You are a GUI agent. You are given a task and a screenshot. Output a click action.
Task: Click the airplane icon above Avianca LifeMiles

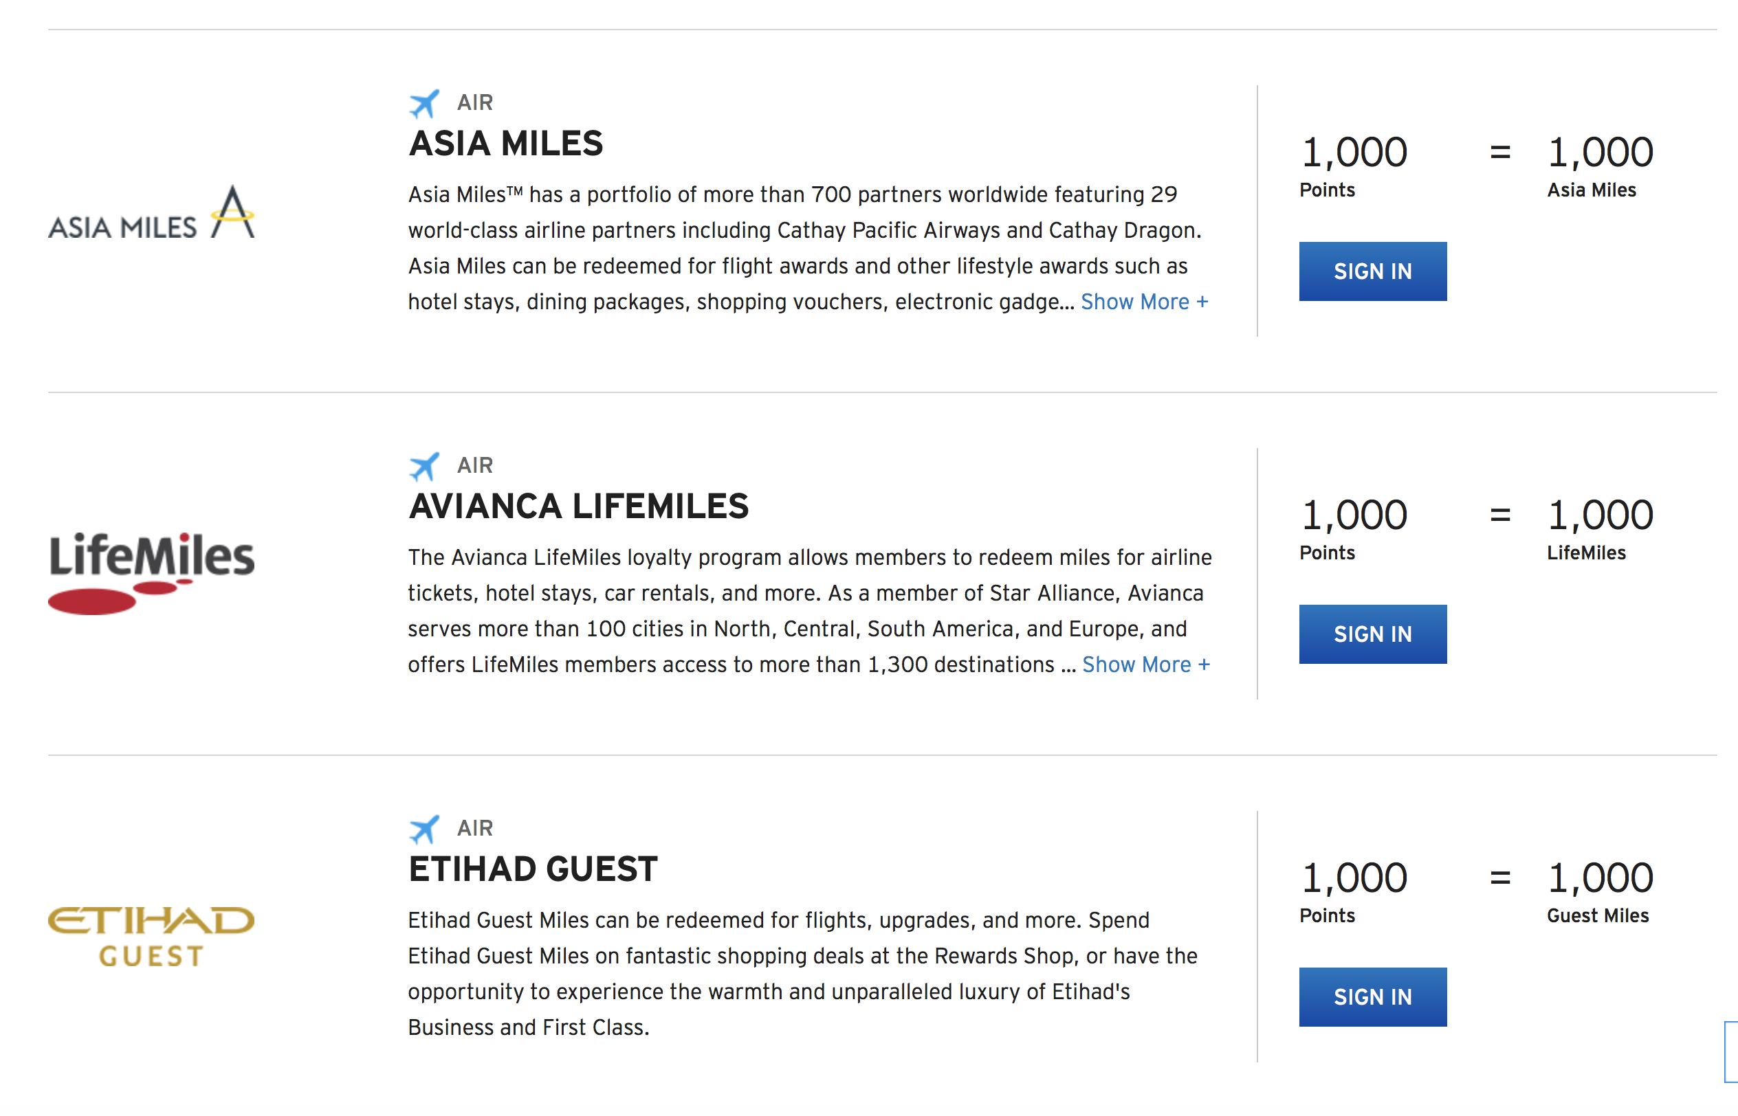tap(424, 466)
